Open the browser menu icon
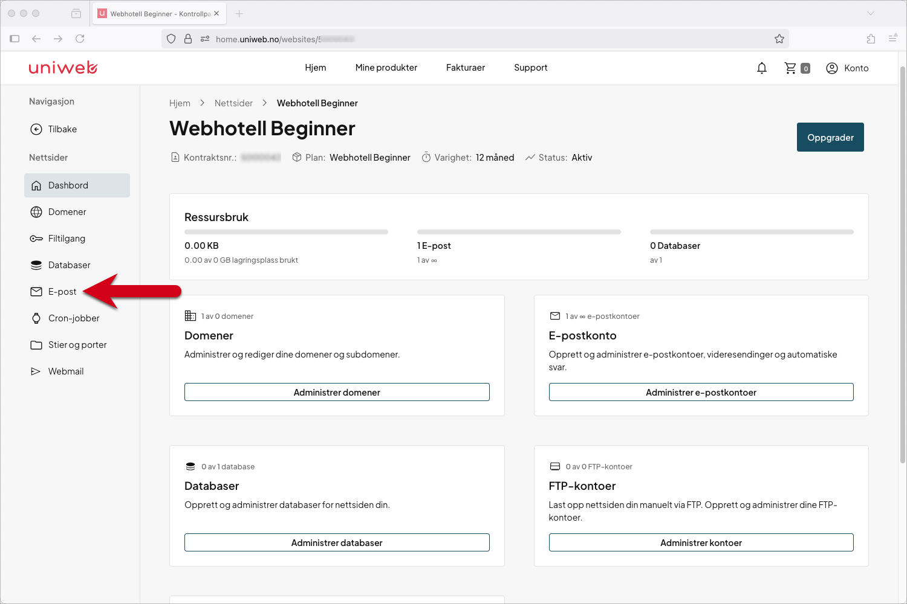Image resolution: width=907 pixels, height=604 pixels. (892, 39)
